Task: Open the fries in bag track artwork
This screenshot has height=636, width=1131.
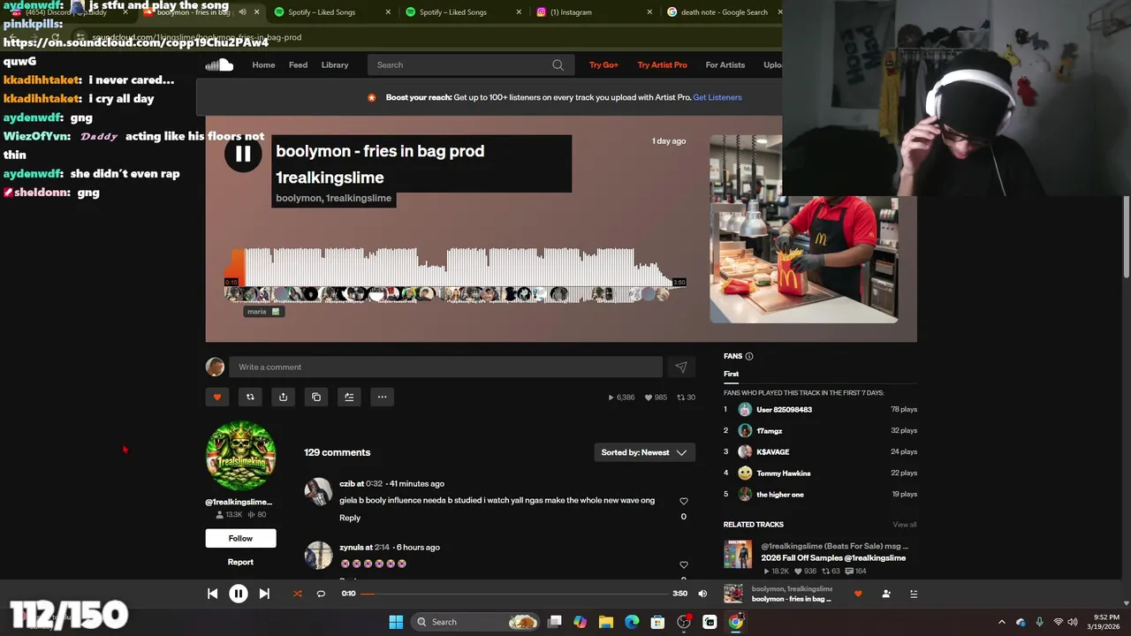Action: tap(803, 229)
